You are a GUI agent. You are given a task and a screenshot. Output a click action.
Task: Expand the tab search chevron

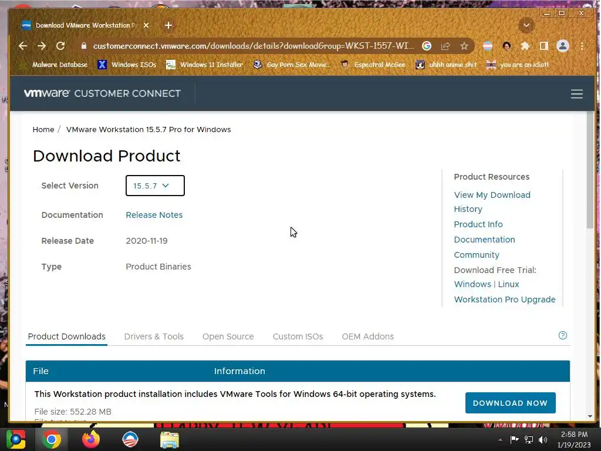point(526,25)
